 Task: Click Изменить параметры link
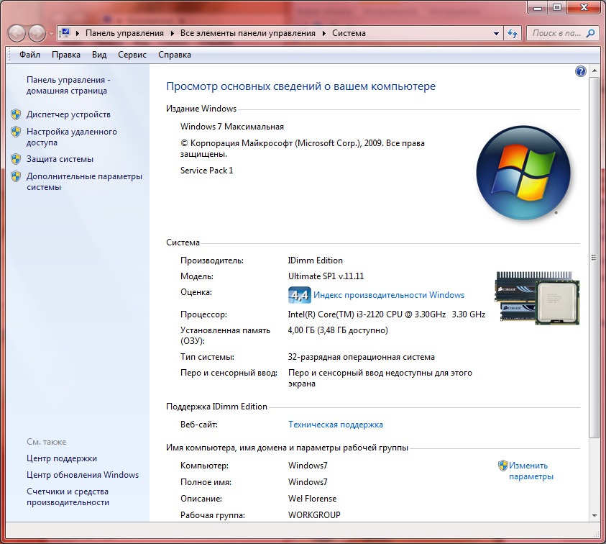tap(531, 471)
